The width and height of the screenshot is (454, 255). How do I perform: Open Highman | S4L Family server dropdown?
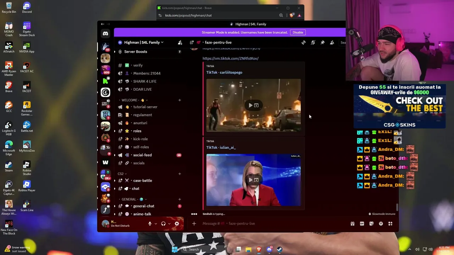(x=144, y=42)
